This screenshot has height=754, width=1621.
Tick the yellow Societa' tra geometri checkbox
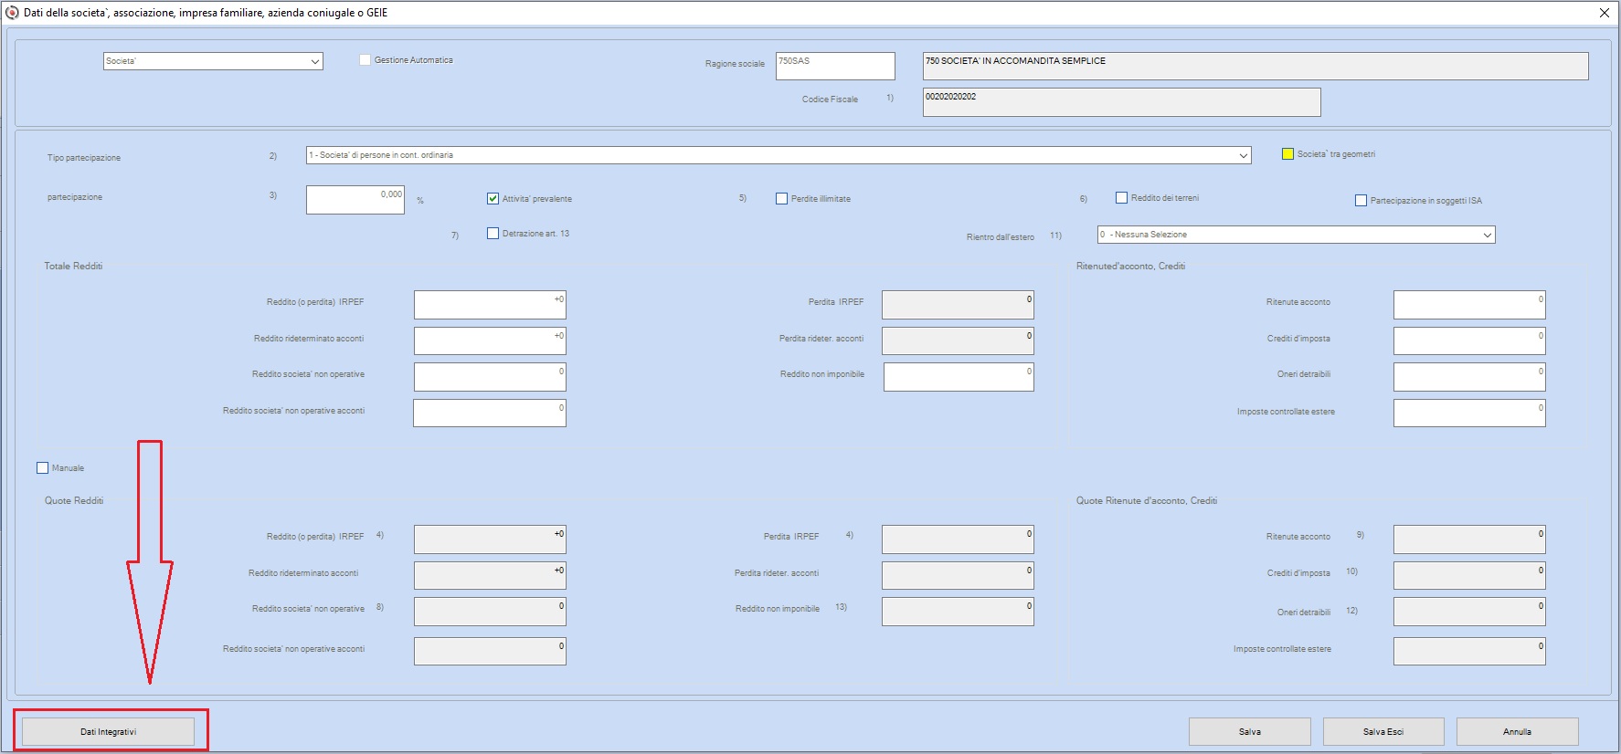pos(1287,154)
